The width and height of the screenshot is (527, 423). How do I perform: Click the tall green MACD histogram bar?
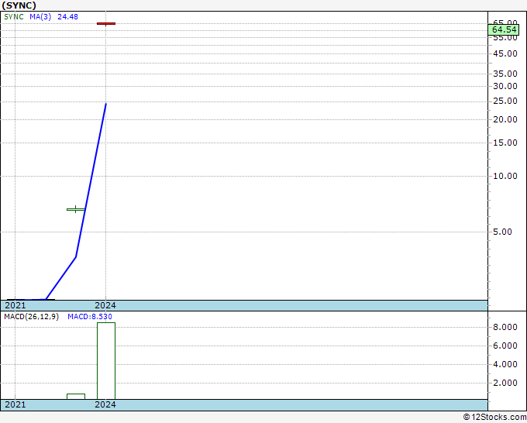coord(106,360)
